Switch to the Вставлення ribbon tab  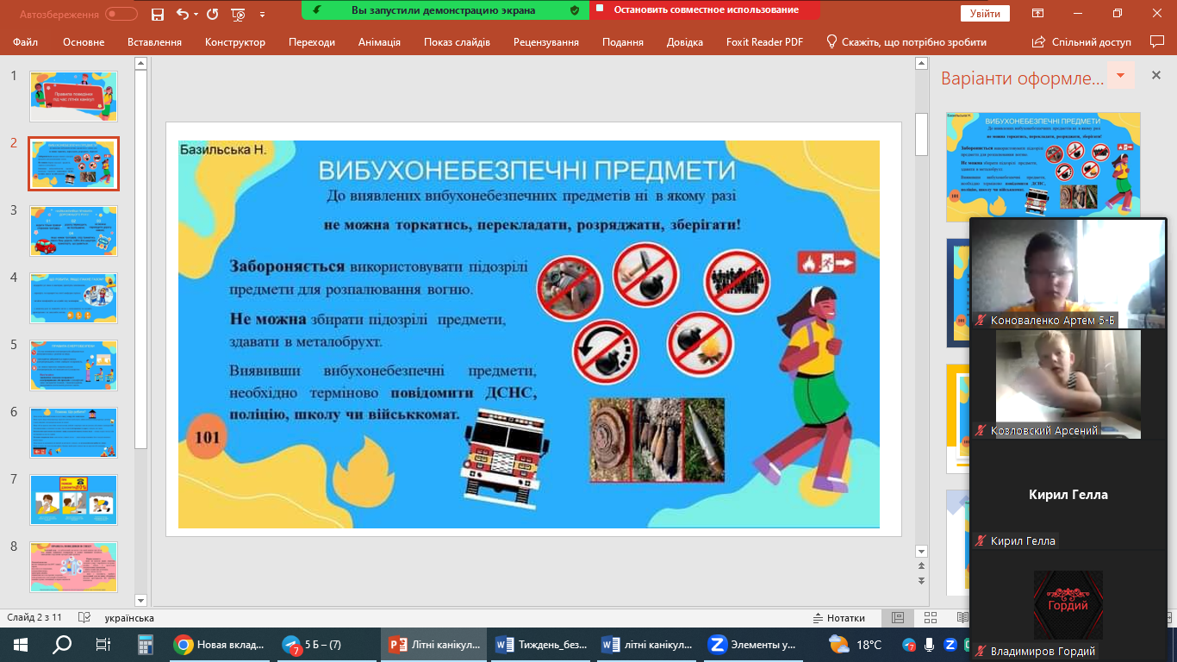(154, 41)
